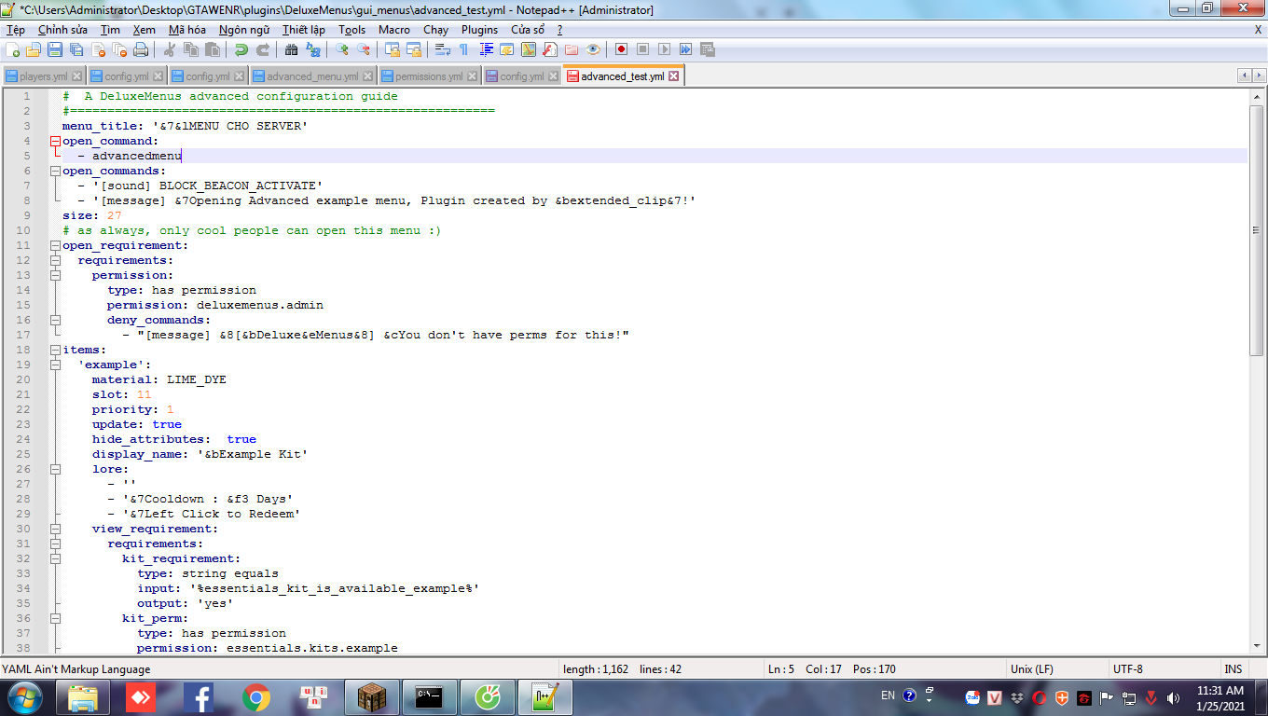The image size is (1268, 716).
Task: Toggle synchronized horizontal scrolling
Action: coord(413,49)
